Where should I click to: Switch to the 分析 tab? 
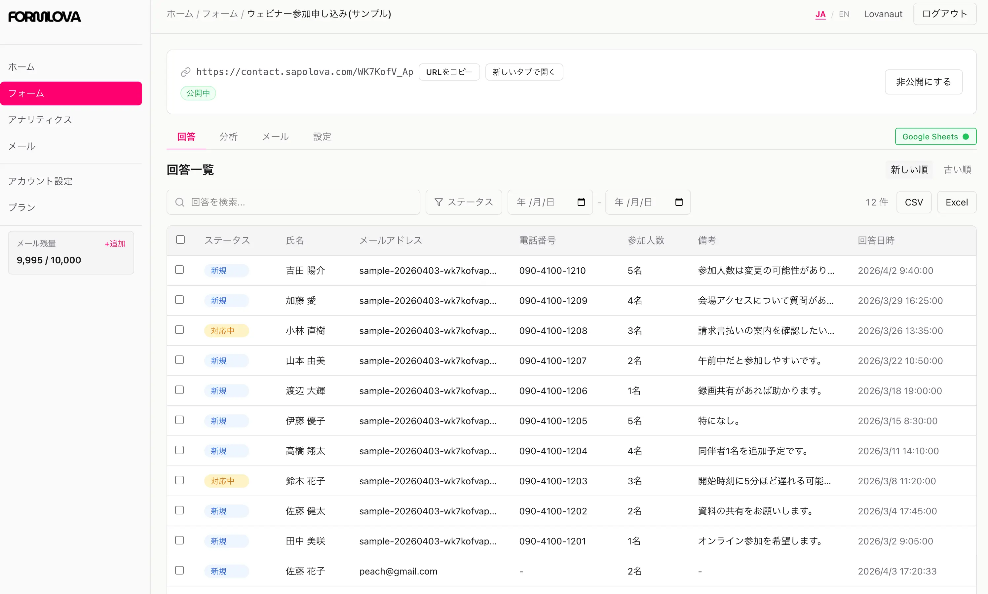(229, 136)
